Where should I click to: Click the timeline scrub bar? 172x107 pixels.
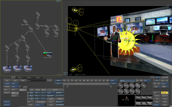[x=86, y=83]
